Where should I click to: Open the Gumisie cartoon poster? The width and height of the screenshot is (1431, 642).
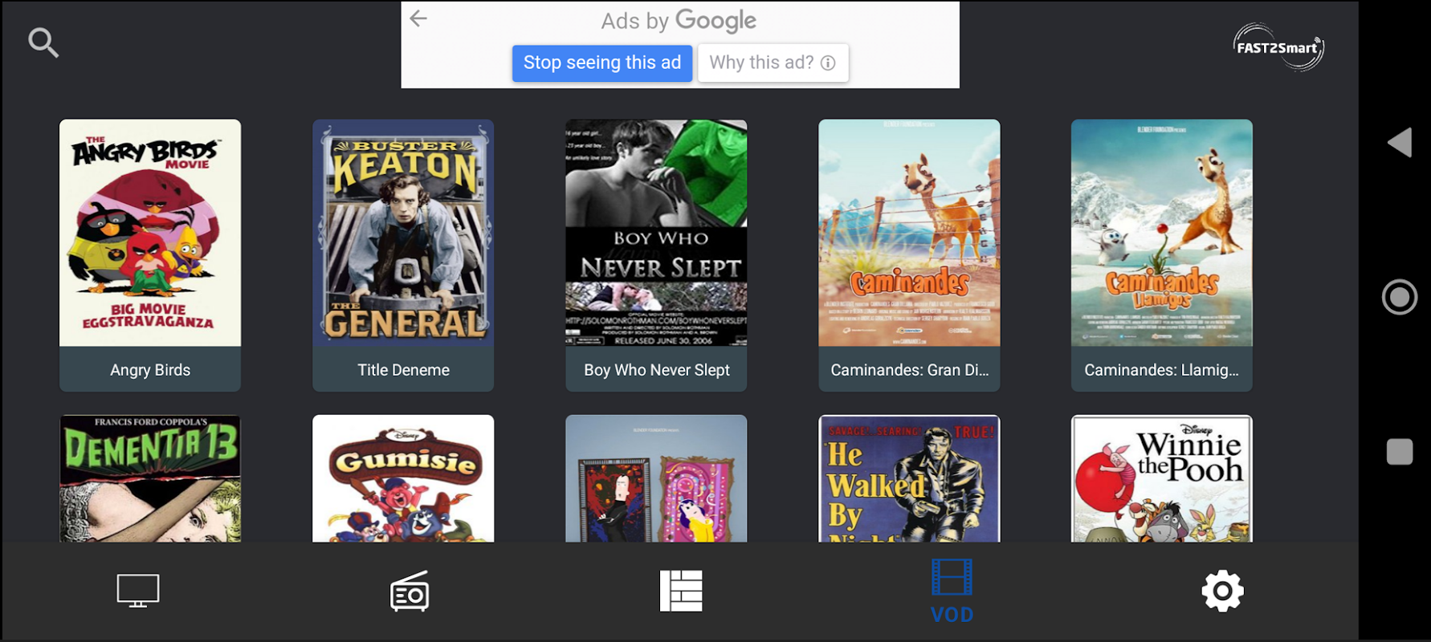point(403,478)
